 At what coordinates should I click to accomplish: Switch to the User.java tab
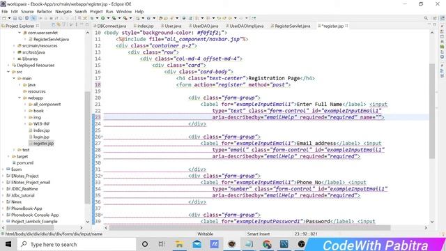[x=171, y=26]
